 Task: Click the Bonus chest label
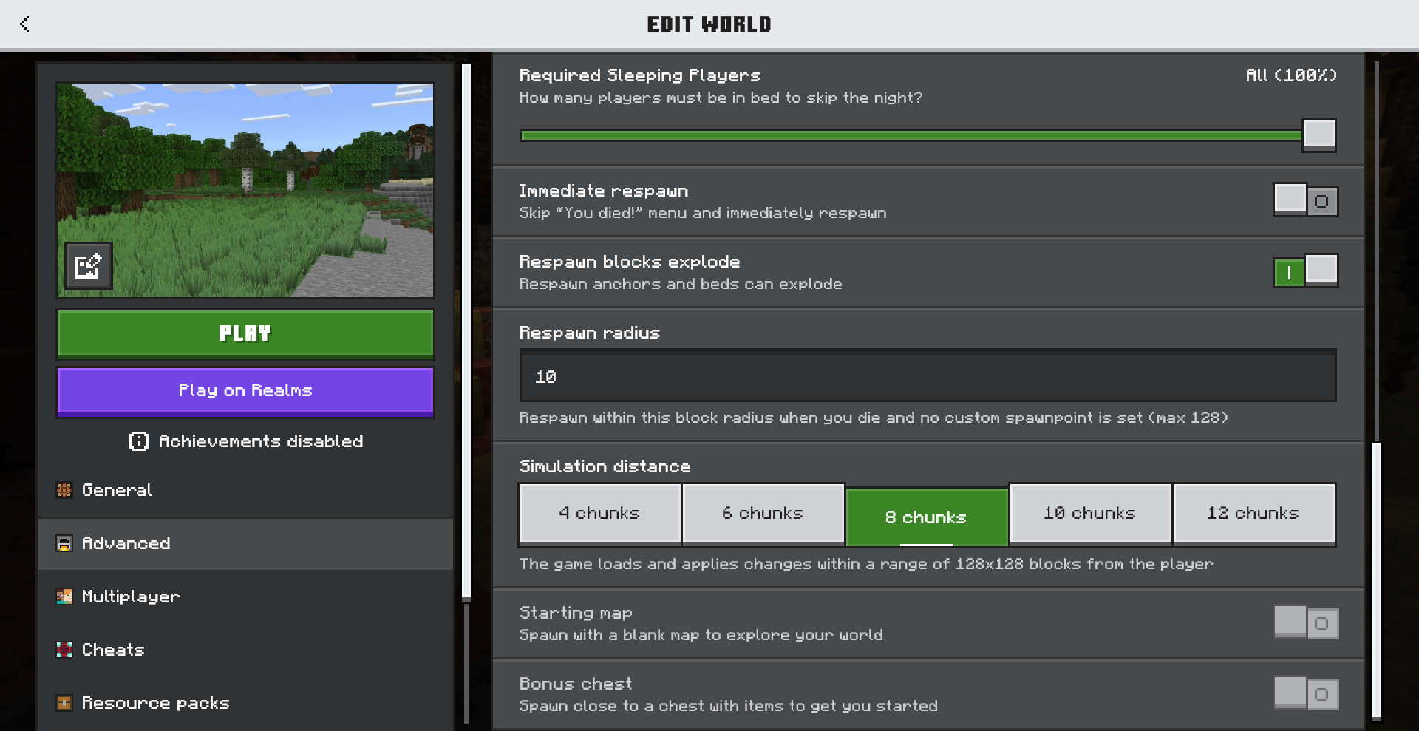click(576, 684)
